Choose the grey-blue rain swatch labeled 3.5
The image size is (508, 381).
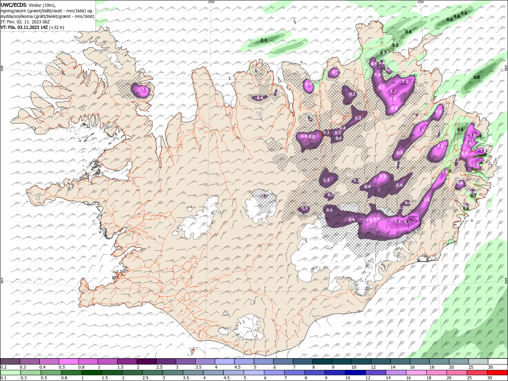coord(193,373)
